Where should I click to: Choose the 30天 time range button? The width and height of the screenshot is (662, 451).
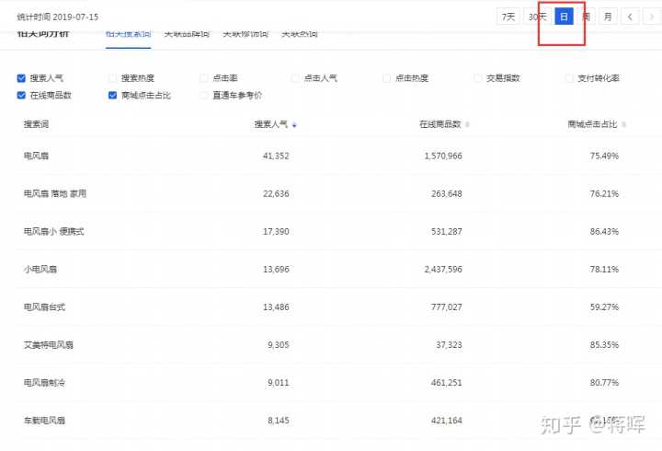[537, 17]
